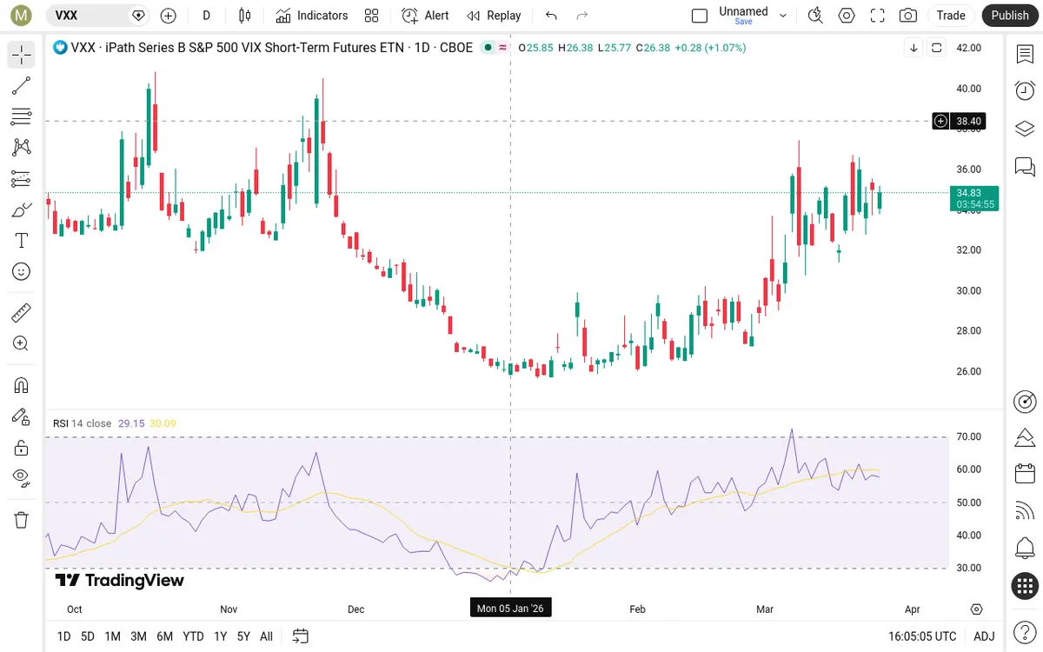Open the calendar panel
The width and height of the screenshot is (1043, 652).
coord(1025,474)
